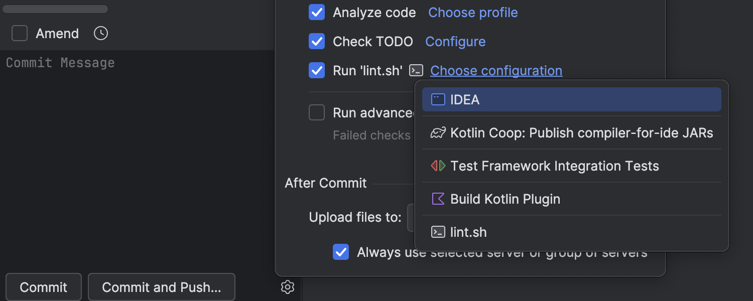Click the Kotlin Coop Gradle elephant icon
753x301 pixels.
pyautogui.click(x=438, y=133)
